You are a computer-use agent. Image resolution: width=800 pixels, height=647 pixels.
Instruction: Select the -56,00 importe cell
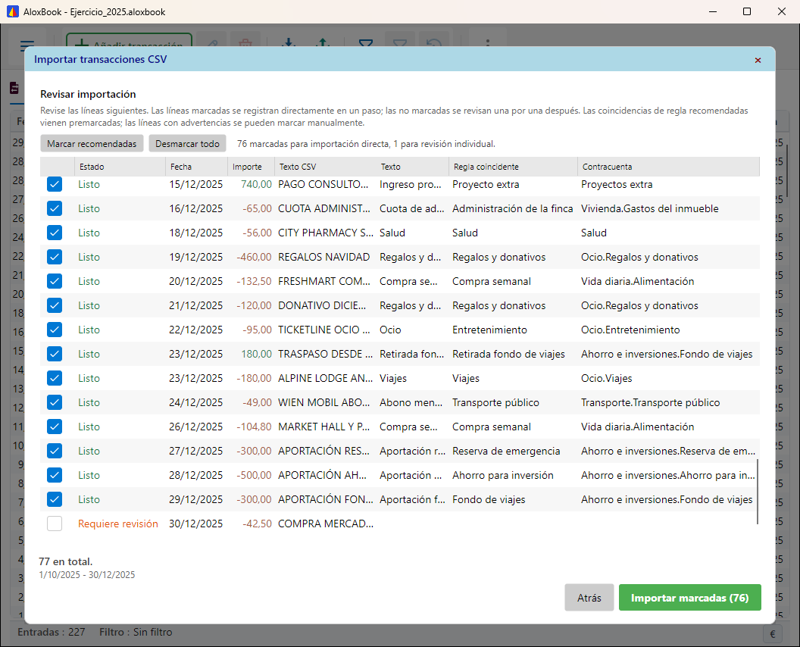[x=257, y=233]
